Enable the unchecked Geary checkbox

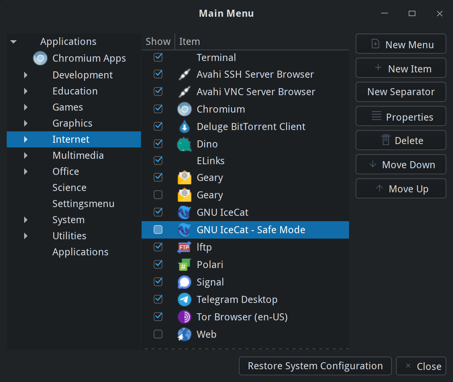pyautogui.click(x=158, y=195)
